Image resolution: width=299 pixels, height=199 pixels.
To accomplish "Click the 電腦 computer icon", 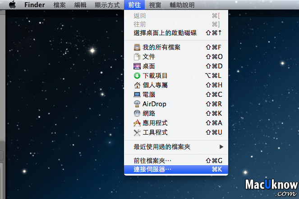I will (x=138, y=95).
